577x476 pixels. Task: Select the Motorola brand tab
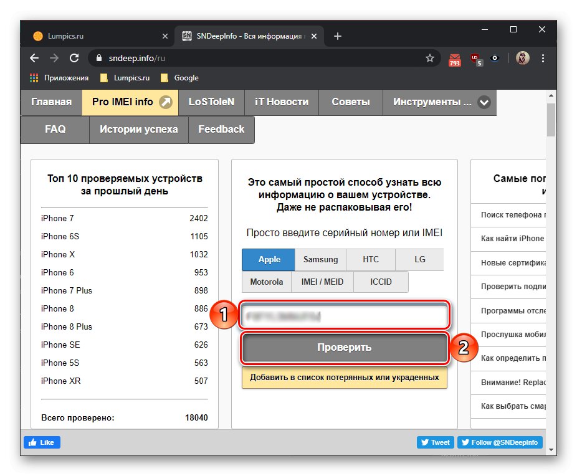coord(267,282)
